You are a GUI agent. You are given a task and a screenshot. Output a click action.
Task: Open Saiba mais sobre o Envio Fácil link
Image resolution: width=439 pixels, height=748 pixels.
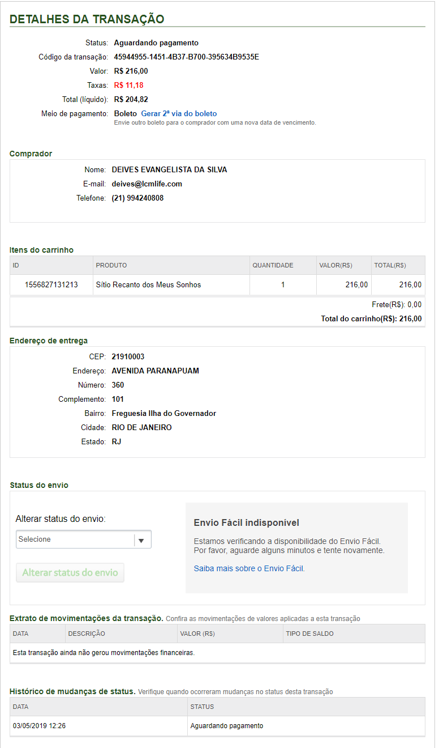coord(249,568)
